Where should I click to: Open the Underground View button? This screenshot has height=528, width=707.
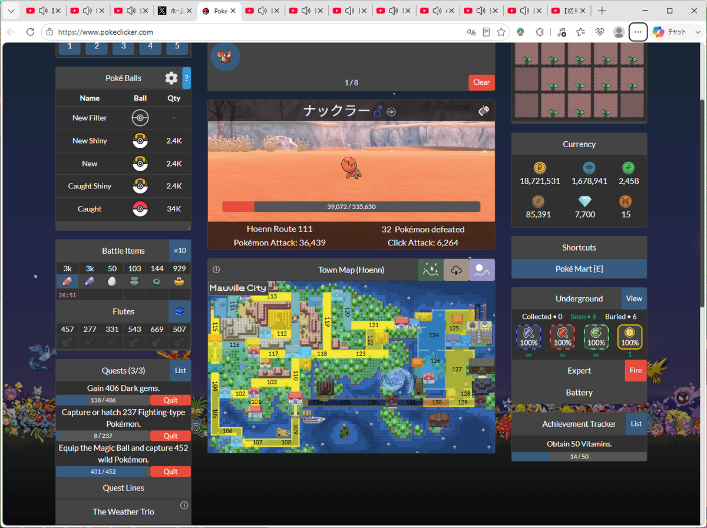(x=634, y=298)
